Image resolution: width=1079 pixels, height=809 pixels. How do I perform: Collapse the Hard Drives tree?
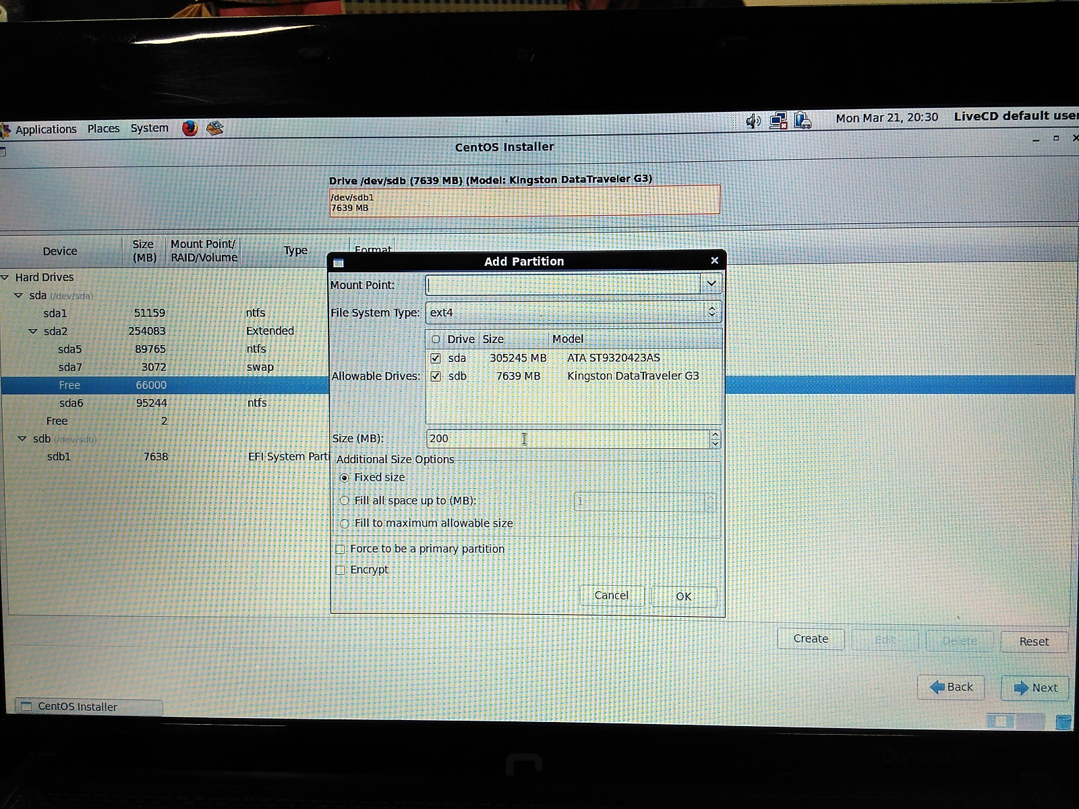pos(5,277)
